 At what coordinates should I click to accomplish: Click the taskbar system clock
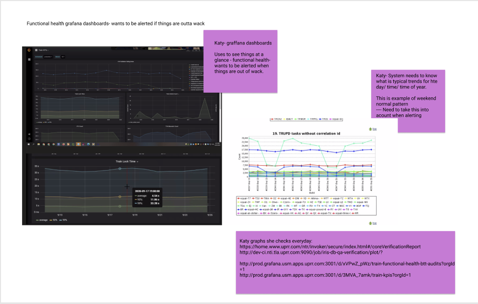click(217, 144)
